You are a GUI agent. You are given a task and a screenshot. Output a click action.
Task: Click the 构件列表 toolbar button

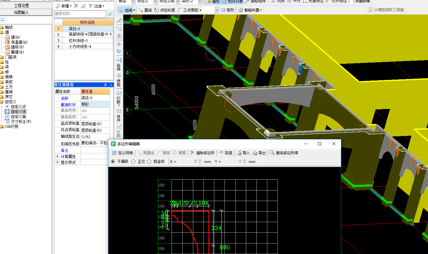point(233,2)
